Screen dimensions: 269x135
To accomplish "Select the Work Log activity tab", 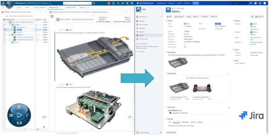I will [x=185, y=122].
